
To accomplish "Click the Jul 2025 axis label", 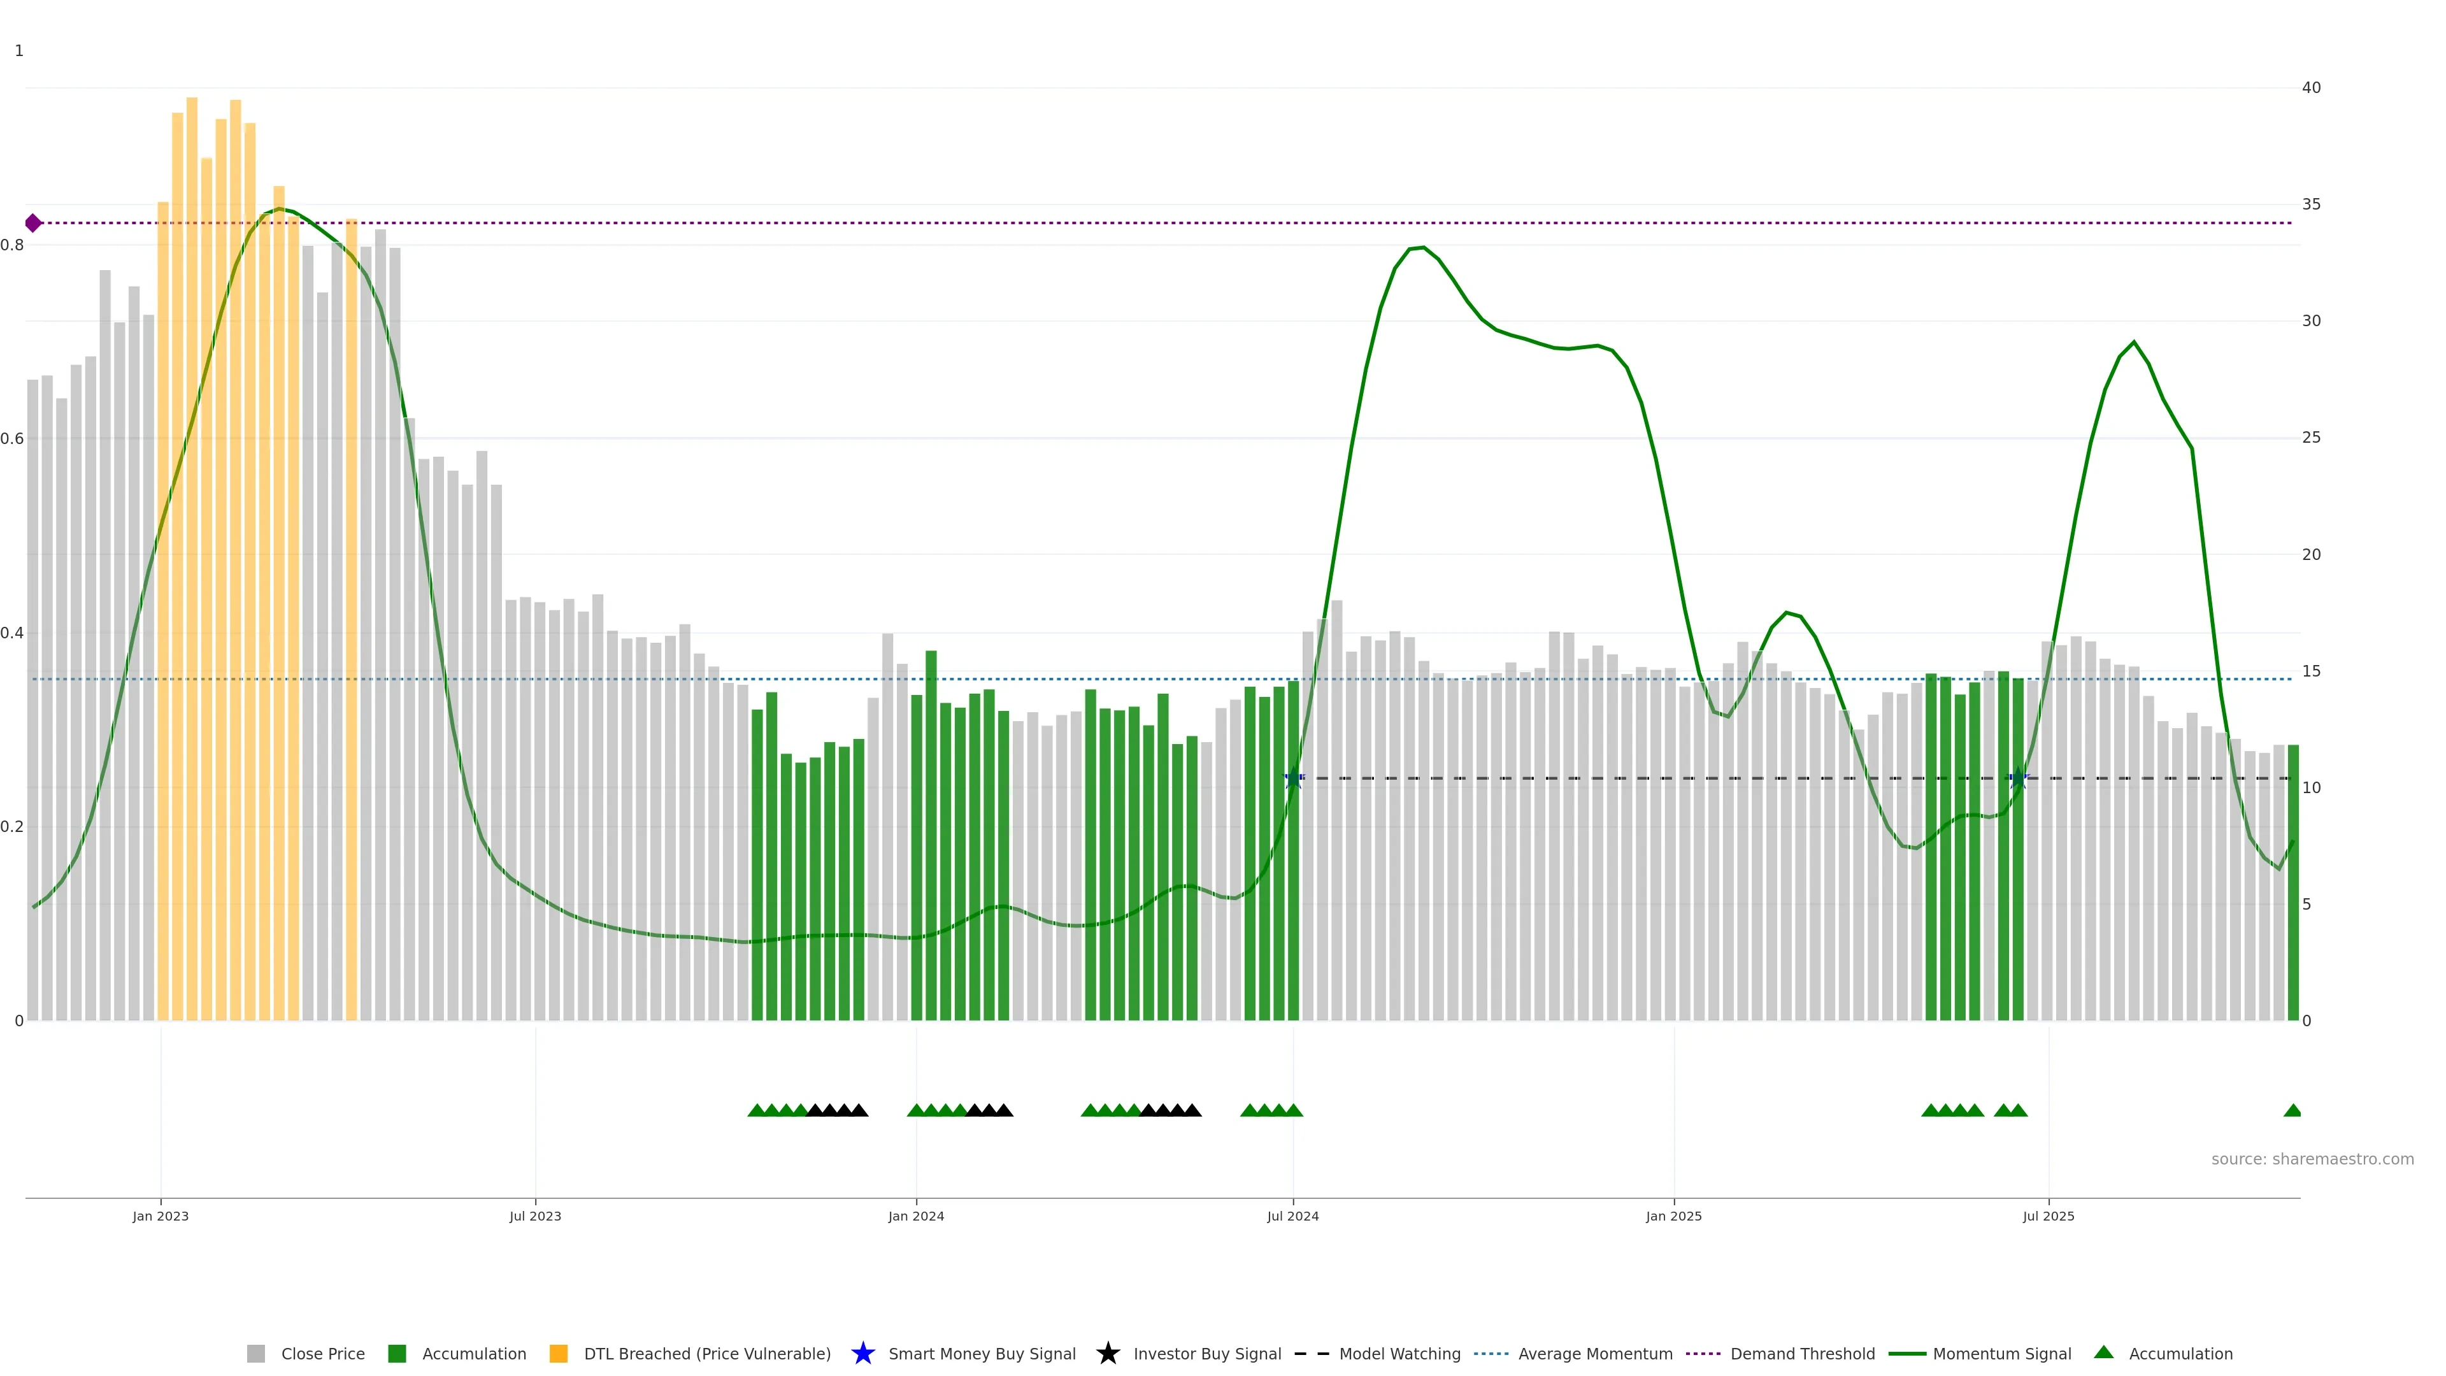I will [2048, 1215].
